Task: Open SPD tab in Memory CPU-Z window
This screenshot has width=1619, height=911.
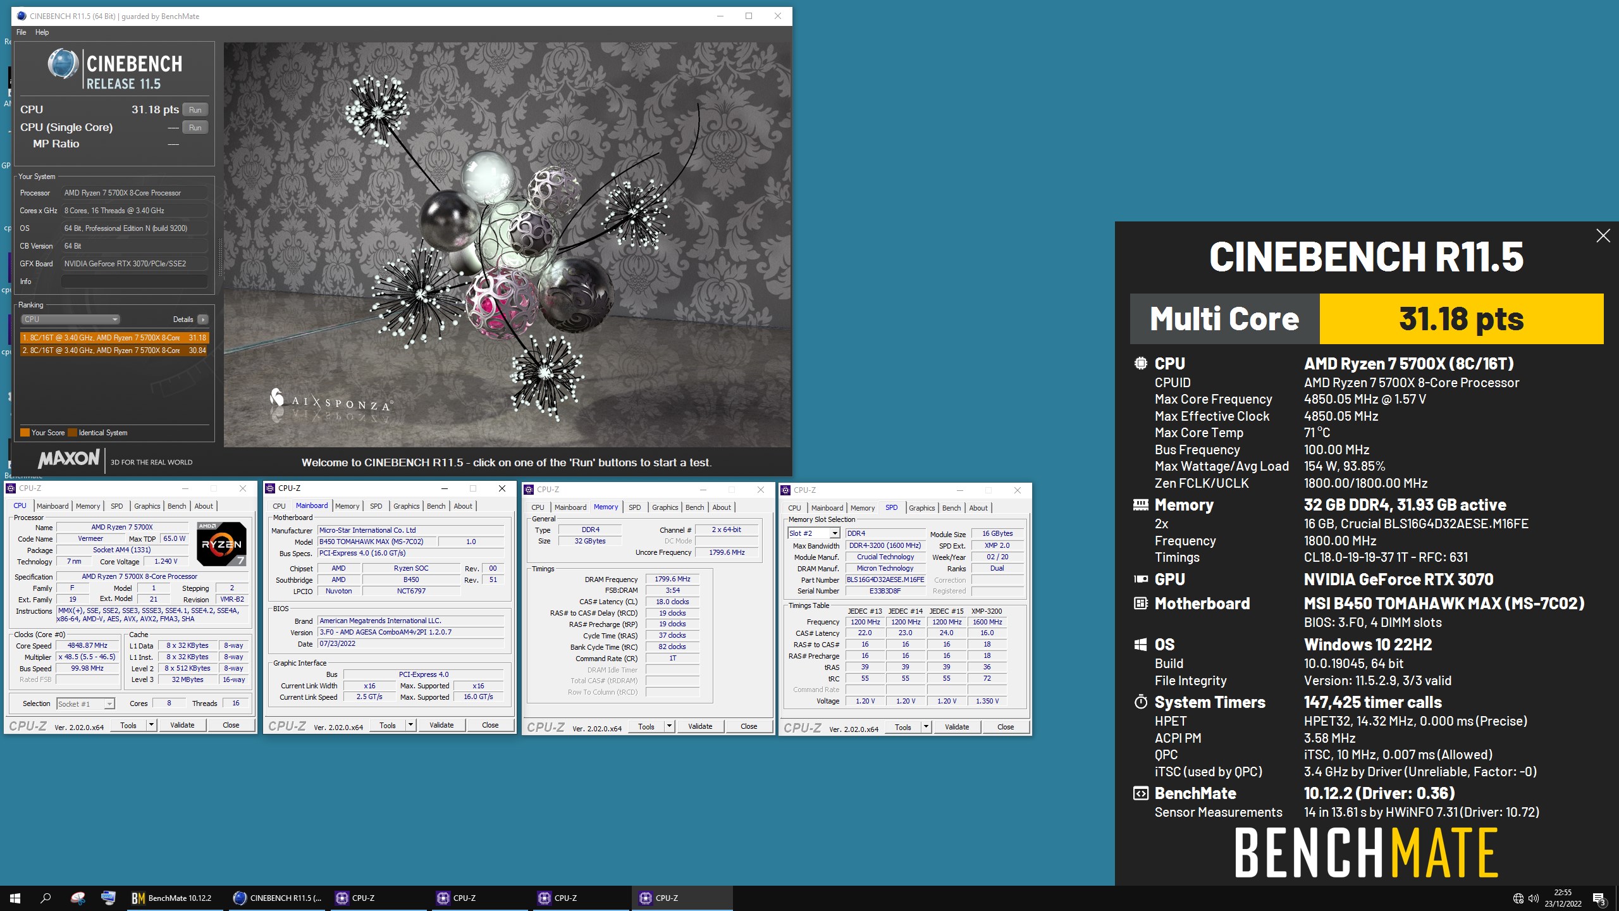Action: (634, 507)
